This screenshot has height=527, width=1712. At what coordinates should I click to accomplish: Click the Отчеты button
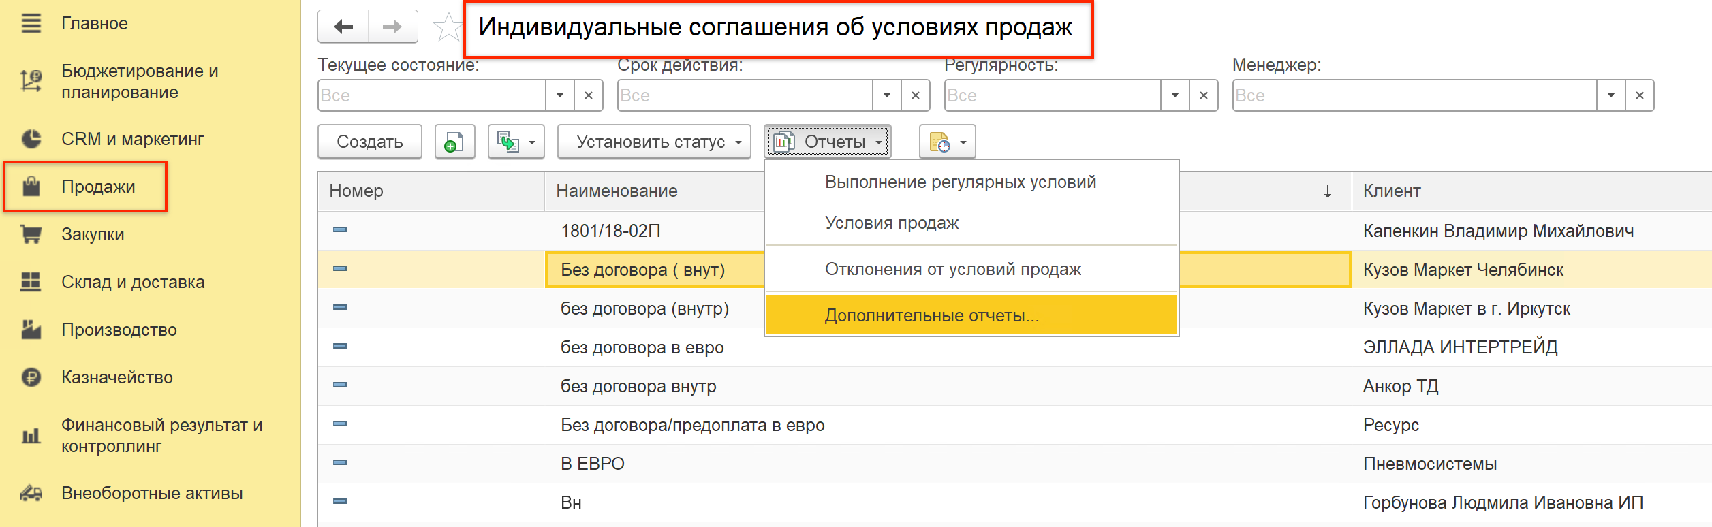pyautogui.click(x=828, y=142)
